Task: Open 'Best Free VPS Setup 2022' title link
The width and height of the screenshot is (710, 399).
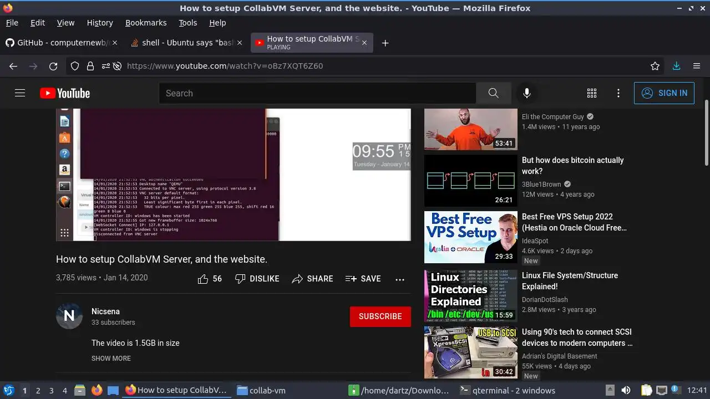Action: coord(574,222)
